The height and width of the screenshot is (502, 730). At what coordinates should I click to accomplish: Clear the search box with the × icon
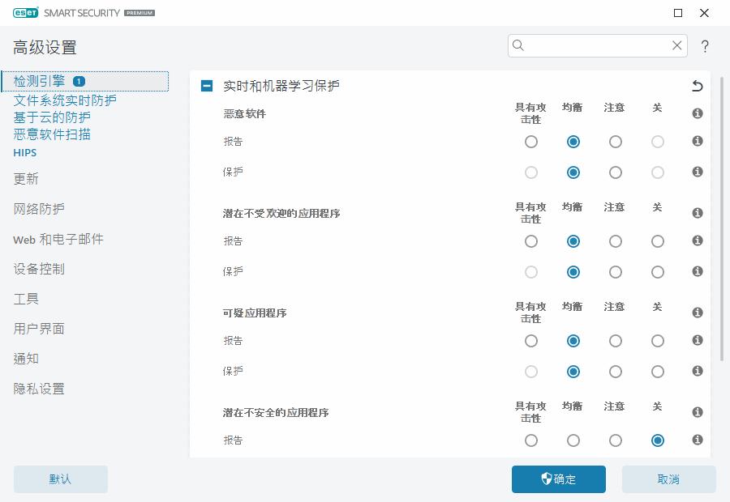tap(677, 45)
